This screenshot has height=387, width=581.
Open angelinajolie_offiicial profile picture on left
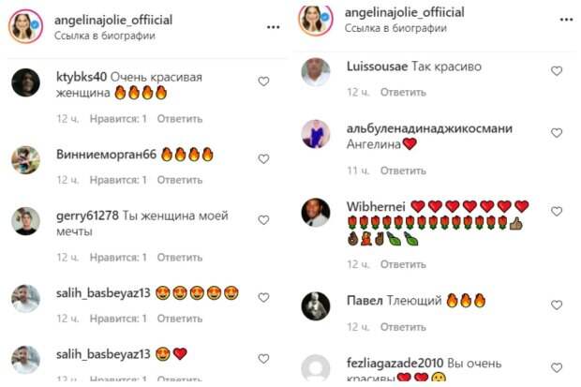[x=25, y=26]
